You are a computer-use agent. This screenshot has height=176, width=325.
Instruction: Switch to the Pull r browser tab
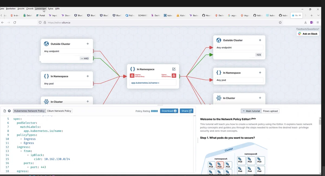click(x=130, y=15)
